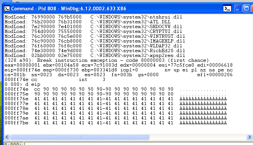Click the horizontal scrollbar left arrow
Viewport: 253px width, 145px height.
click(7, 137)
